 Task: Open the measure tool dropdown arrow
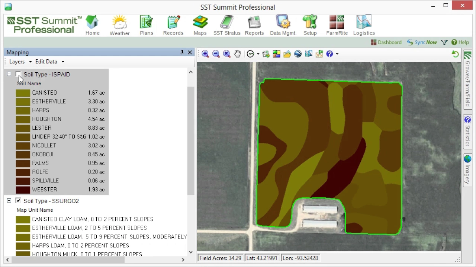coord(258,54)
